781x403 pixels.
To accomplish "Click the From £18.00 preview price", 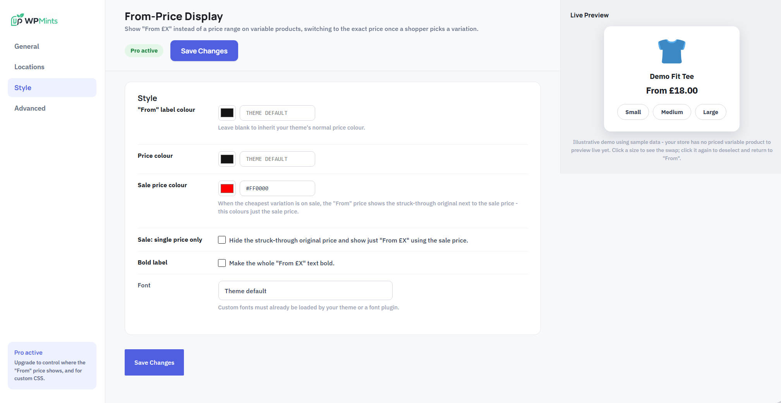I will 672,91.
